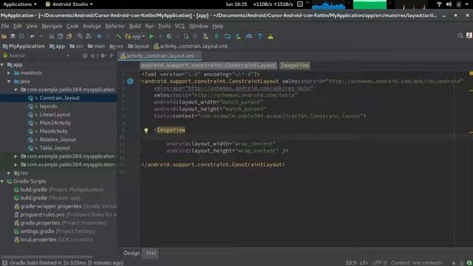The image size is (473, 266).
Task: Click the project panel horizontal scrollbar
Action: point(47,257)
